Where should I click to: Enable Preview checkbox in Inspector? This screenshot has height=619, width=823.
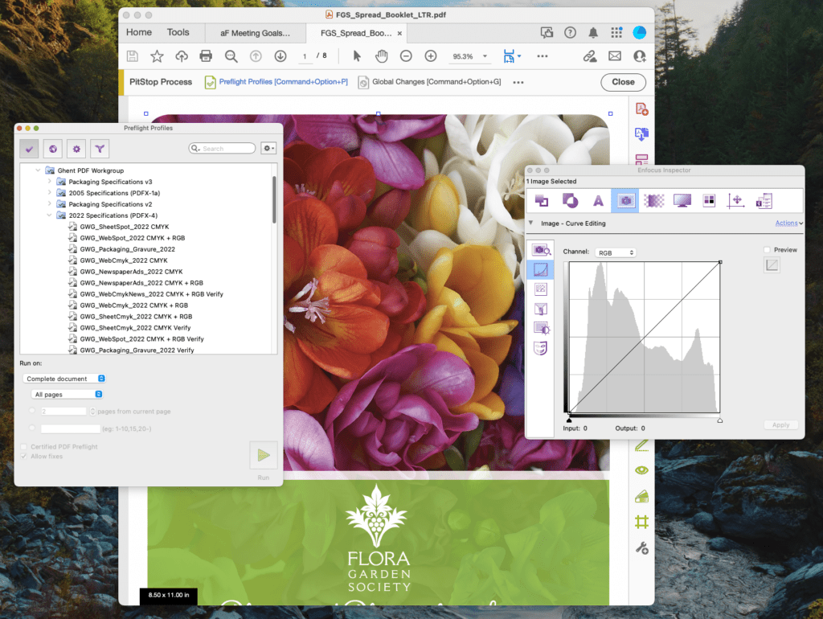point(767,250)
